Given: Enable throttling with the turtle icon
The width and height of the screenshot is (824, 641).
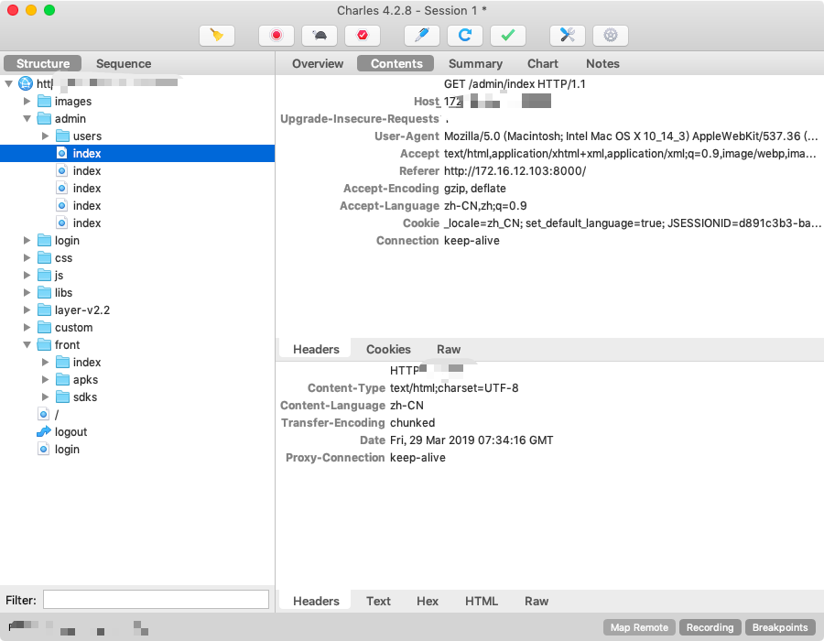Looking at the screenshot, I should [320, 36].
